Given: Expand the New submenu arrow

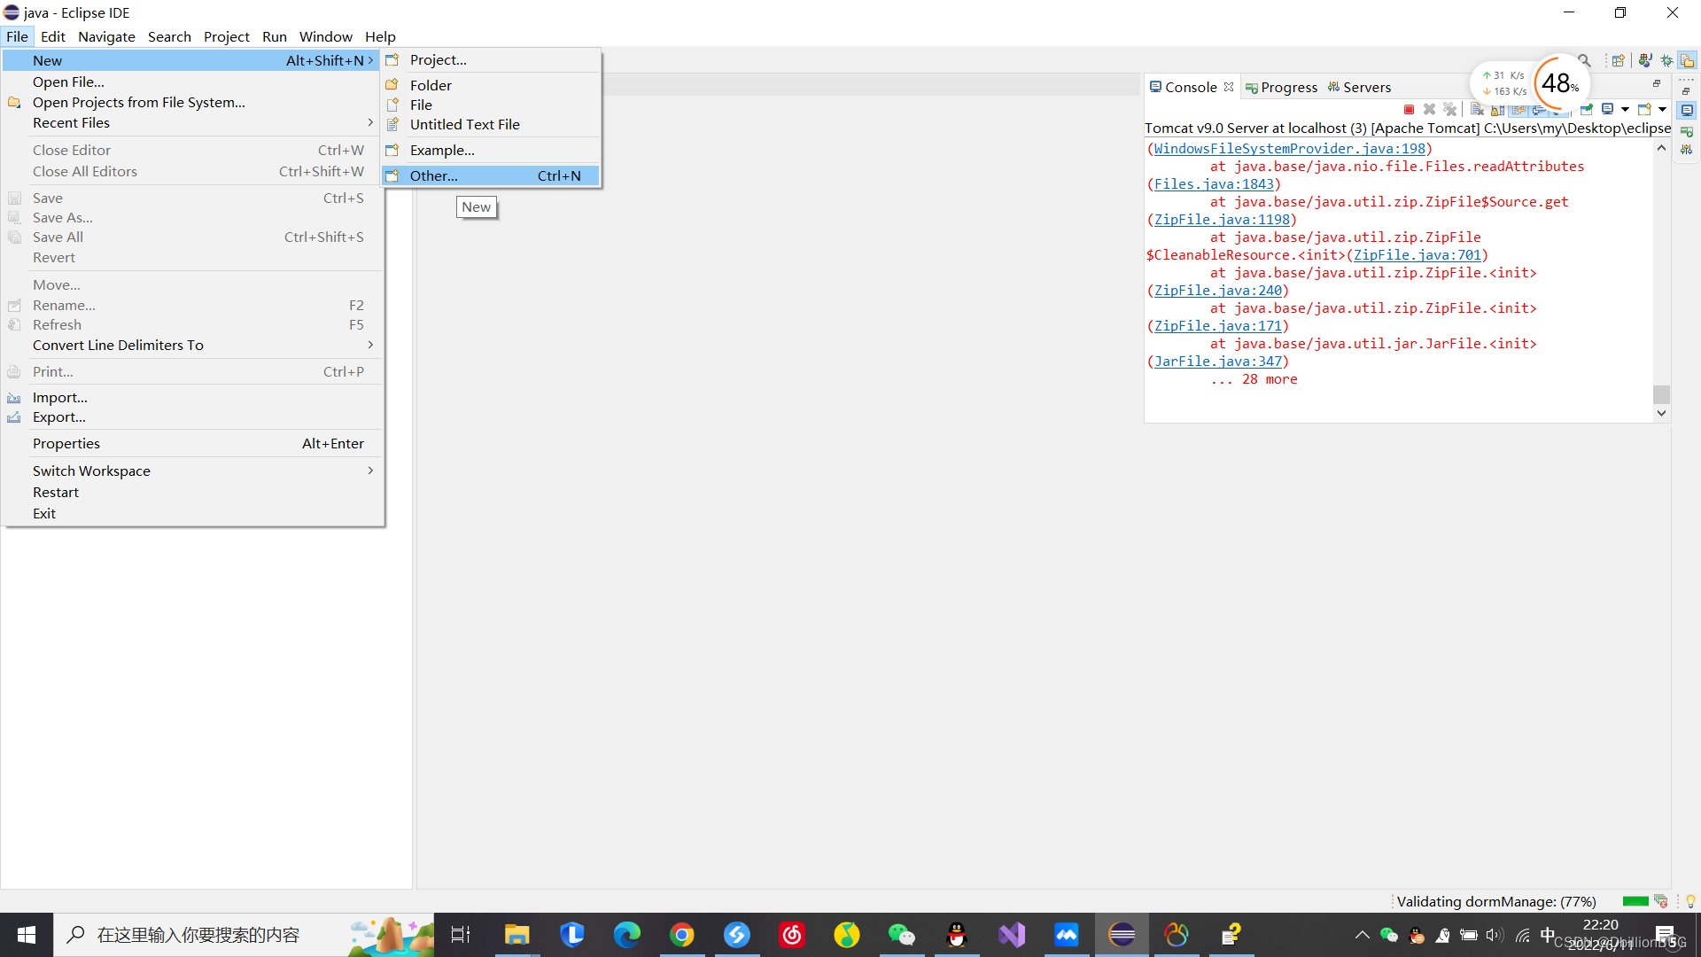Looking at the screenshot, I should (x=373, y=59).
